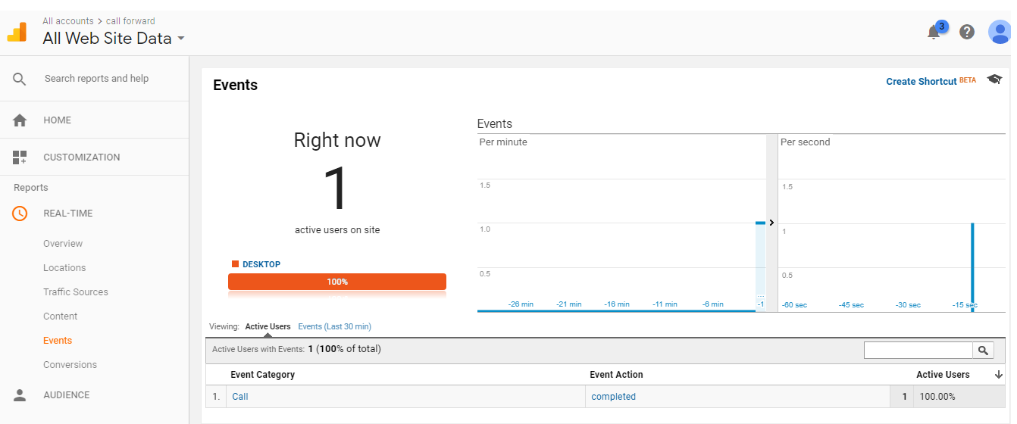1017x424 pixels.
Task: Click the Home house icon
Action: coord(20,120)
